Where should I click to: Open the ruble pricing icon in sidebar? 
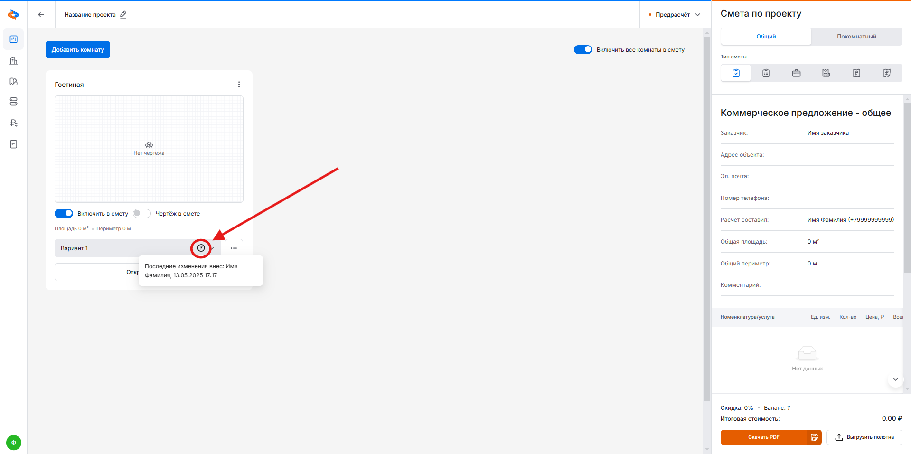coord(14,123)
